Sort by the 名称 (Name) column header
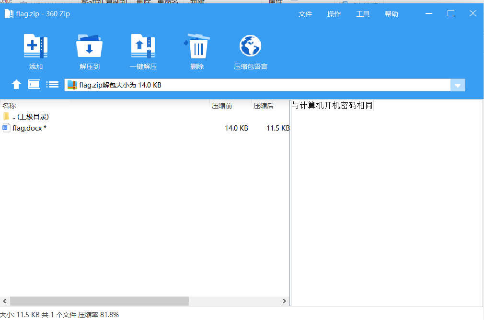The height and width of the screenshot is (320, 484). (x=104, y=106)
